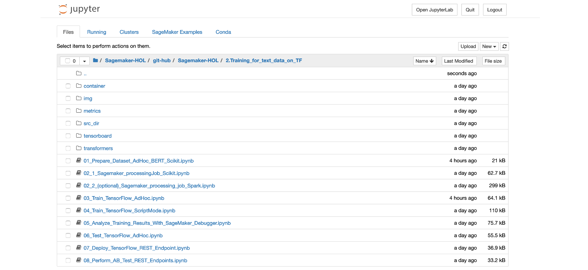Image resolution: width=588 pixels, height=270 pixels.
Task: Click the 'seconds ago' timestamp
Action: point(462,74)
